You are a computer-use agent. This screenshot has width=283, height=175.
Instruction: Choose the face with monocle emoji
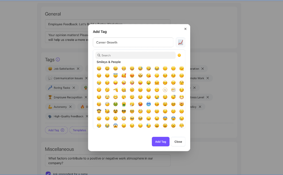coord(140,111)
